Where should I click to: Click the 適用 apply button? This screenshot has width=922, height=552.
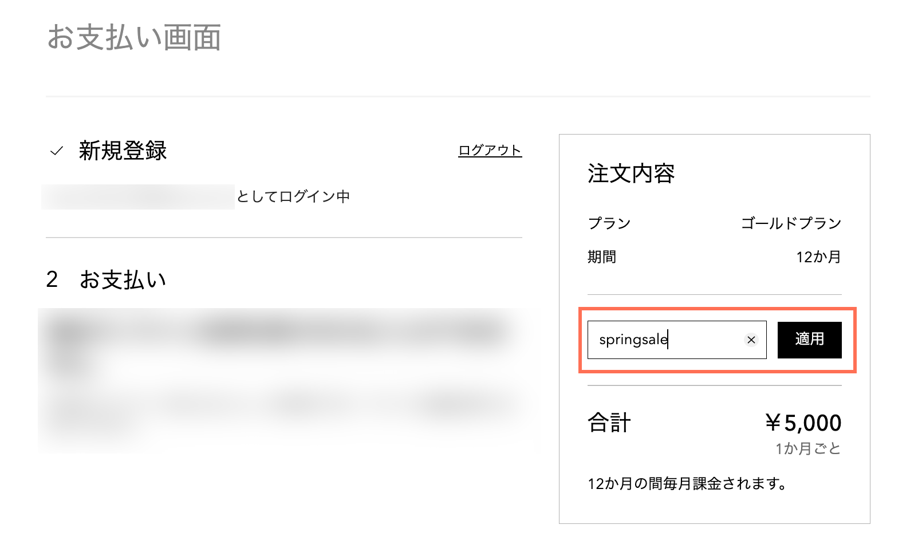809,340
